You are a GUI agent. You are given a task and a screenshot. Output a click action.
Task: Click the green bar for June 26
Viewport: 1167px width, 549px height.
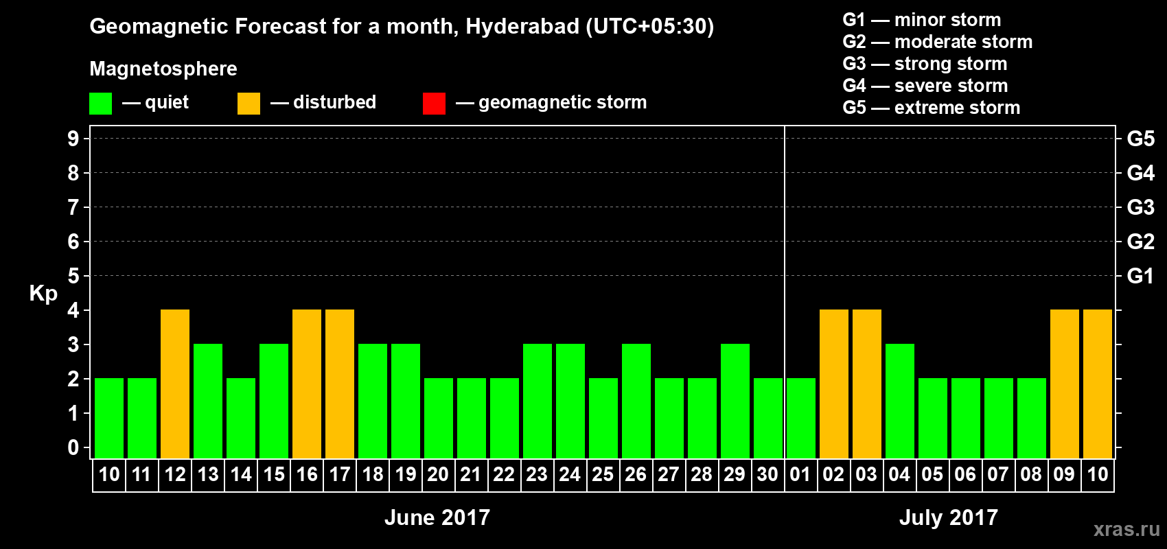pyautogui.click(x=636, y=401)
